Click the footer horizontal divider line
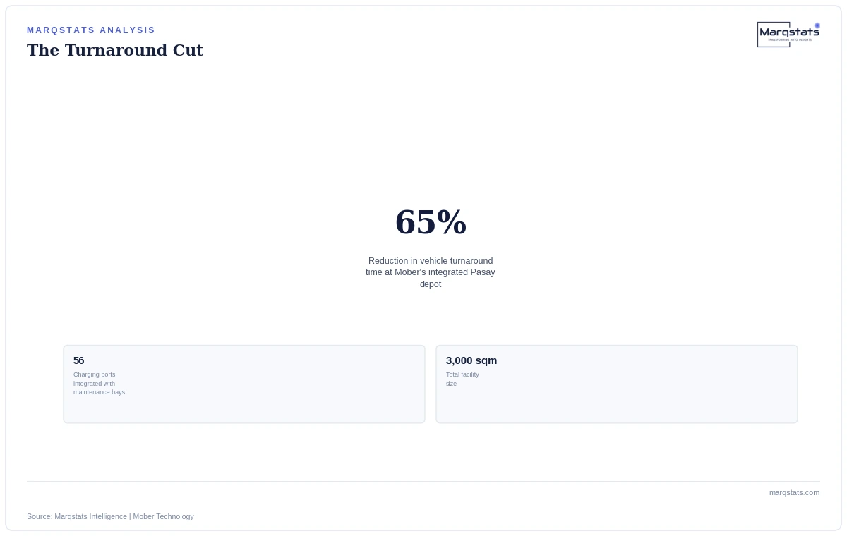This screenshot has width=847, height=536. click(x=423, y=481)
